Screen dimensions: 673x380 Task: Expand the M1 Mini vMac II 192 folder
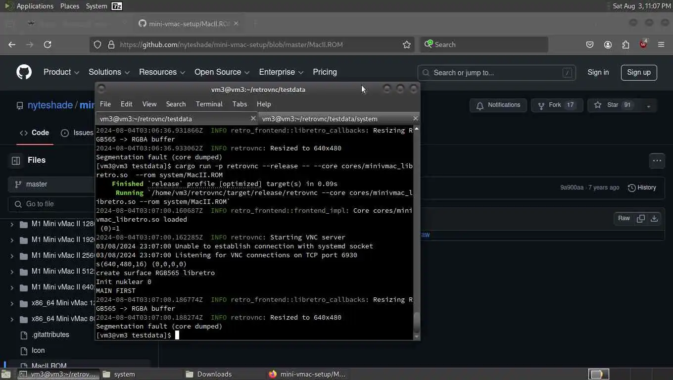coord(12,240)
